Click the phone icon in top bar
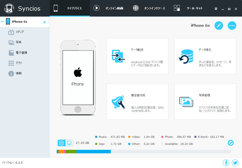The image size is (242, 168). (56, 8)
